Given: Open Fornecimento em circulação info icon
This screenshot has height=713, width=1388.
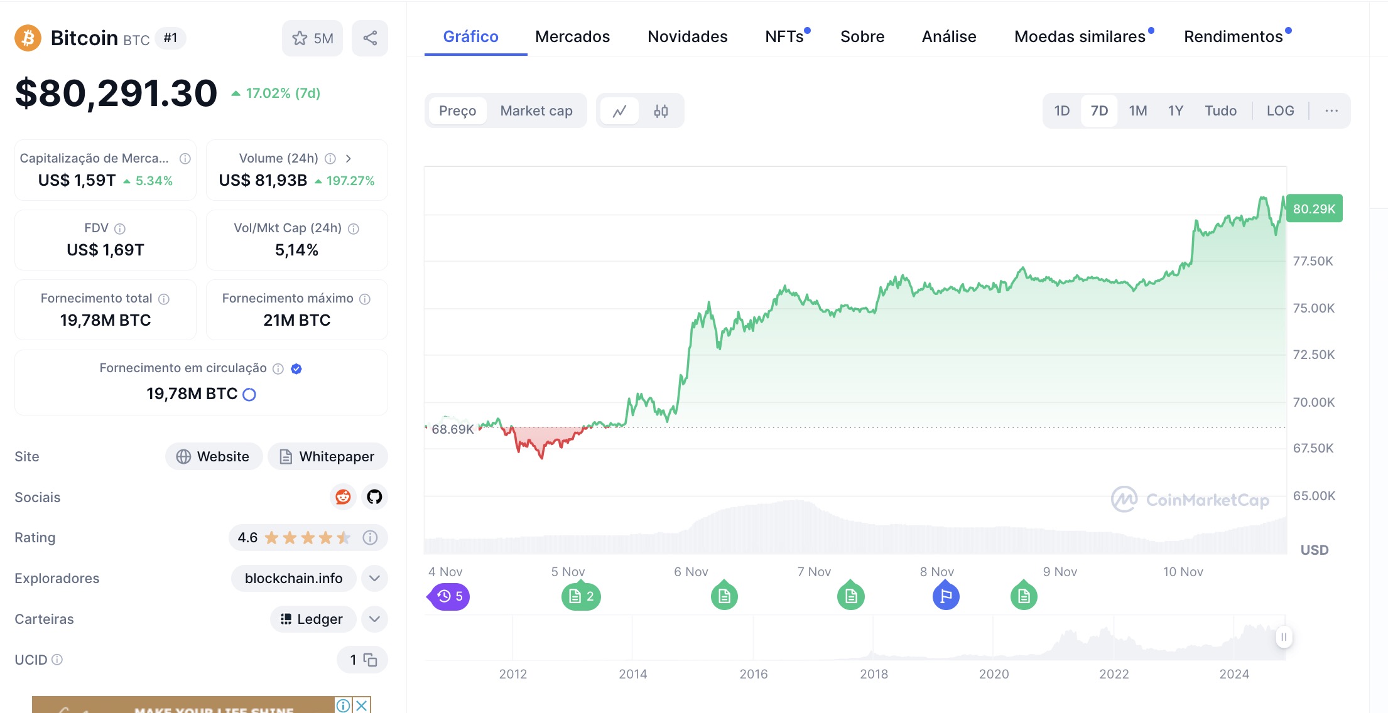Looking at the screenshot, I should point(278,369).
